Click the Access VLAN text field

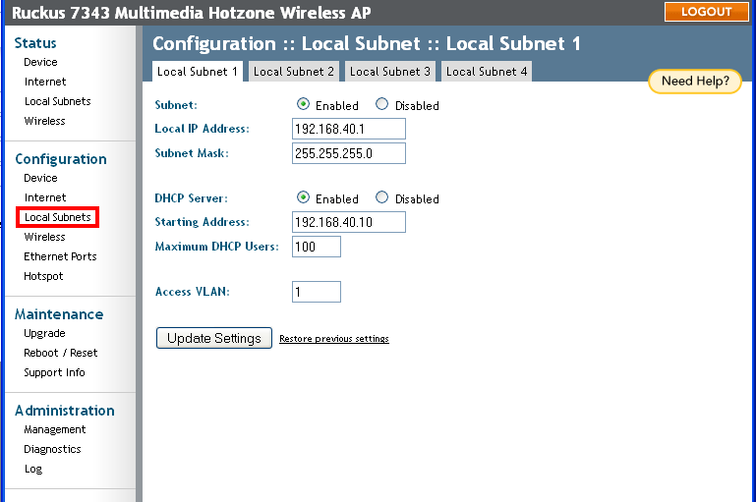317,292
